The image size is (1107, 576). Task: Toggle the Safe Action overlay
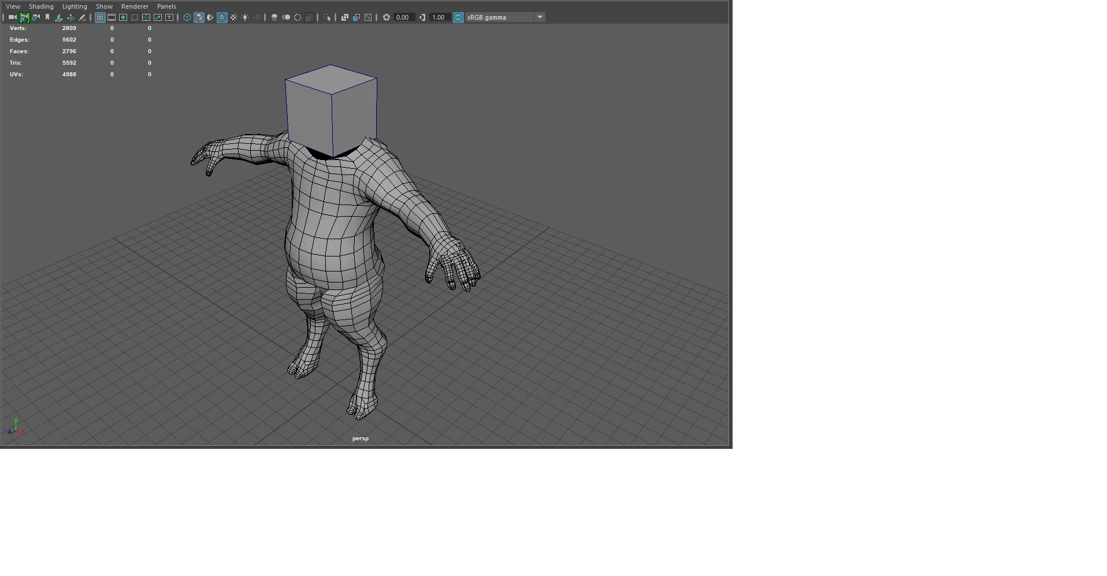click(158, 17)
